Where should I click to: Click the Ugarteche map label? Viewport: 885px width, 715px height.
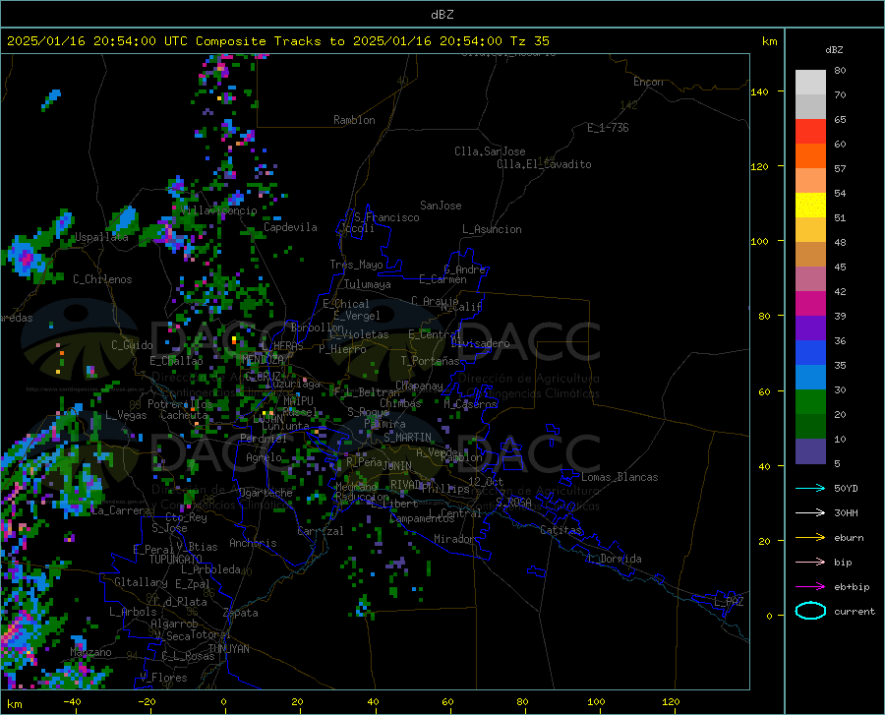[x=265, y=493]
